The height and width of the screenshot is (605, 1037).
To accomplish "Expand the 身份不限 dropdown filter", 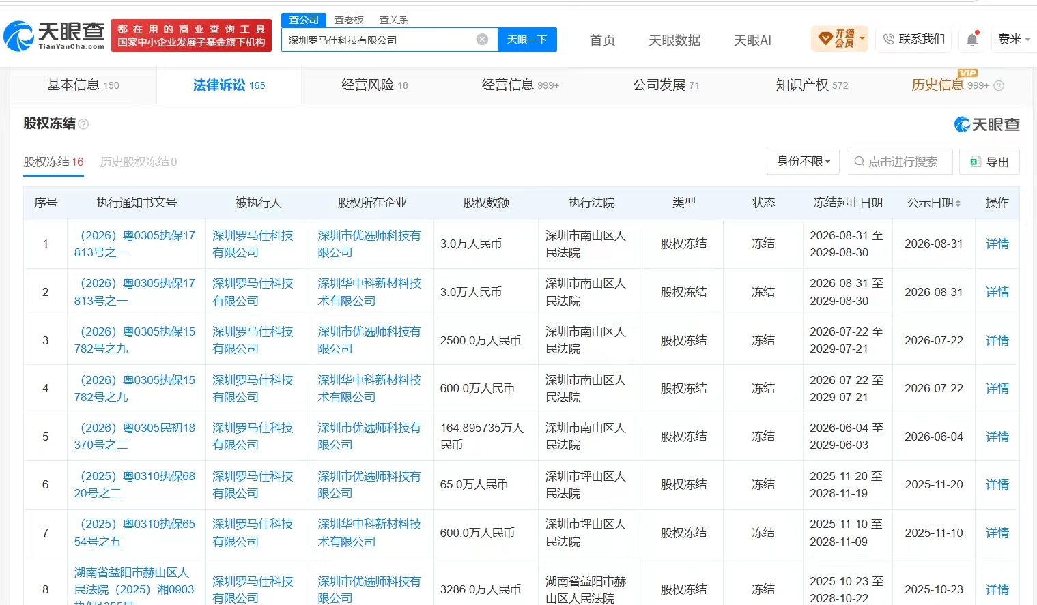I will [x=803, y=162].
